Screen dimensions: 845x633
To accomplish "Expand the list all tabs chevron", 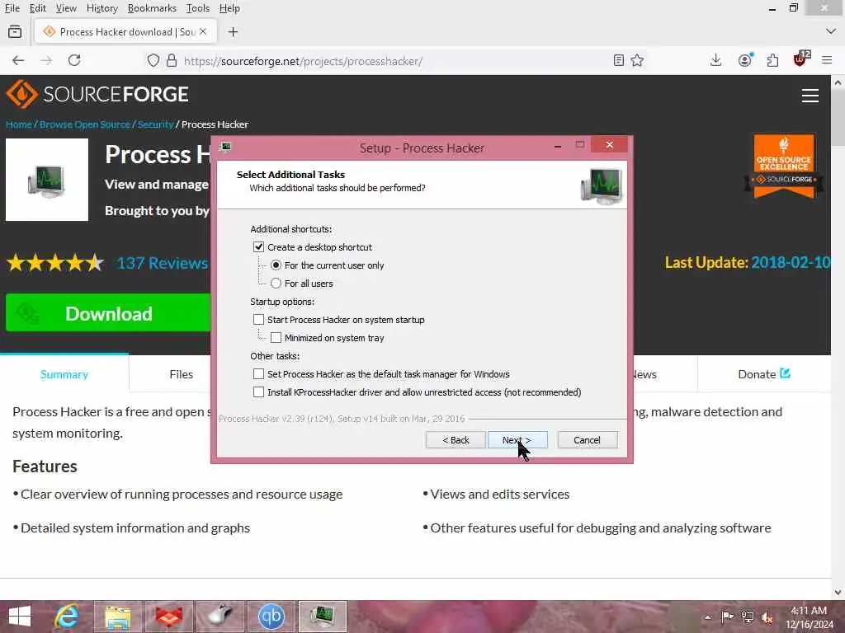I will pyautogui.click(x=830, y=32).
